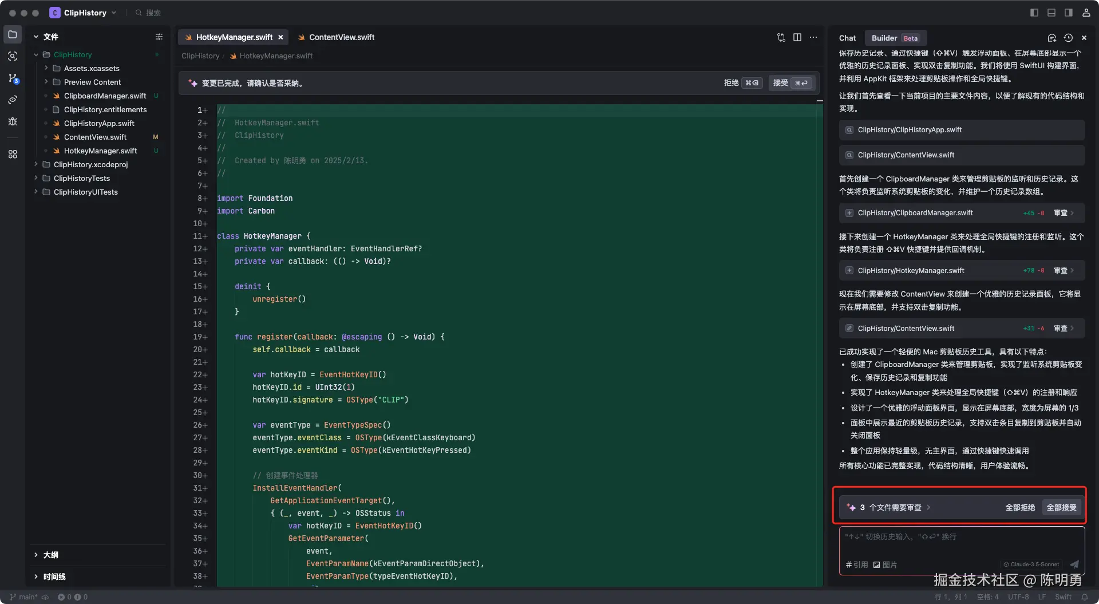Expand the ClipHistoryTests folder
This screenshot has height=604, width=1099.
click(x=82, y=178)
